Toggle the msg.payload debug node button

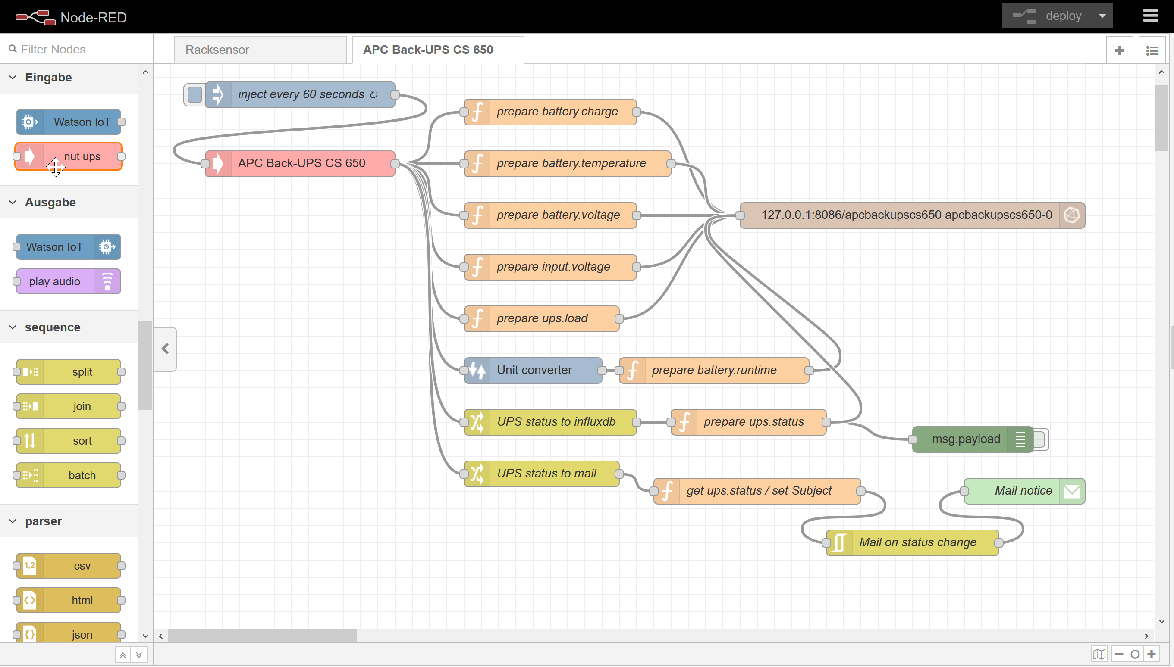1040,439
